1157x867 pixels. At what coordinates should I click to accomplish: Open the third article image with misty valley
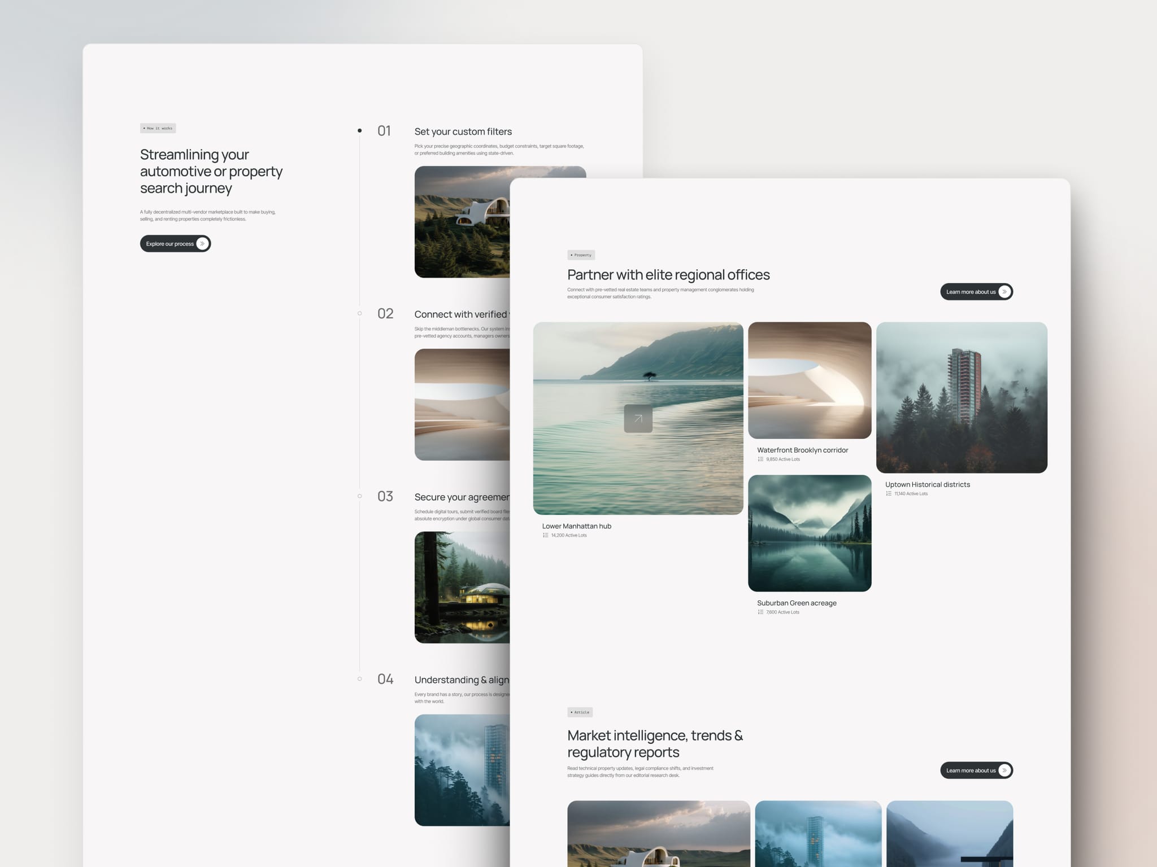pyautogui.click(x=950, y=834)
